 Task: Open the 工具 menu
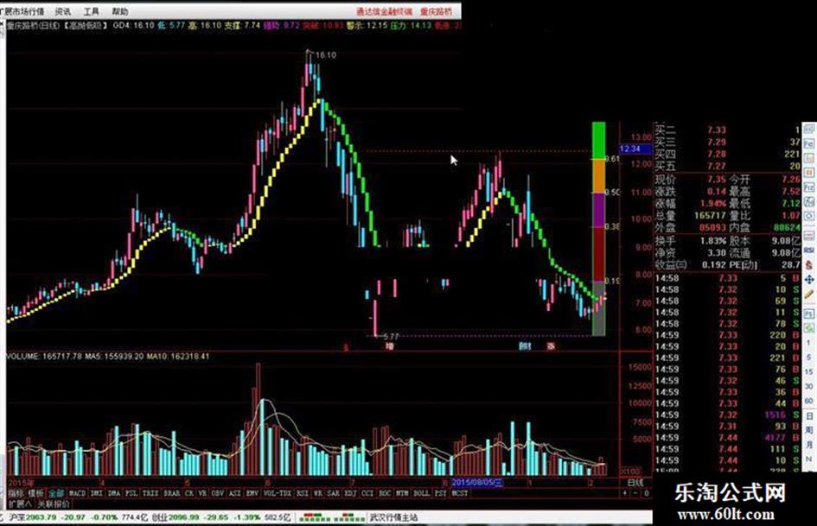coord(91,11)
